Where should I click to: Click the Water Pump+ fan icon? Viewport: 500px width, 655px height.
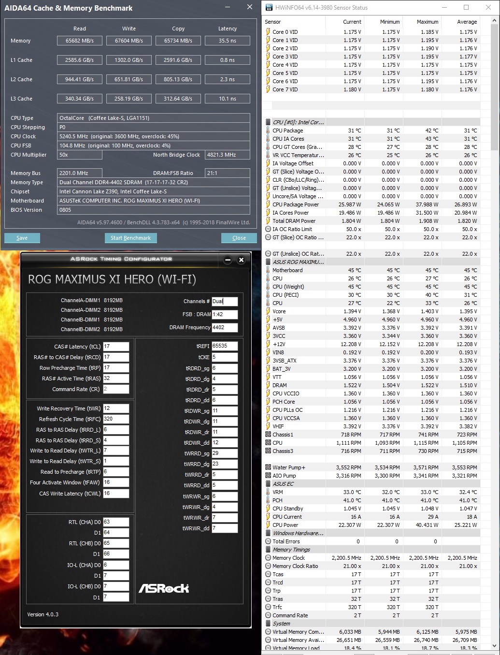[268, 467]
